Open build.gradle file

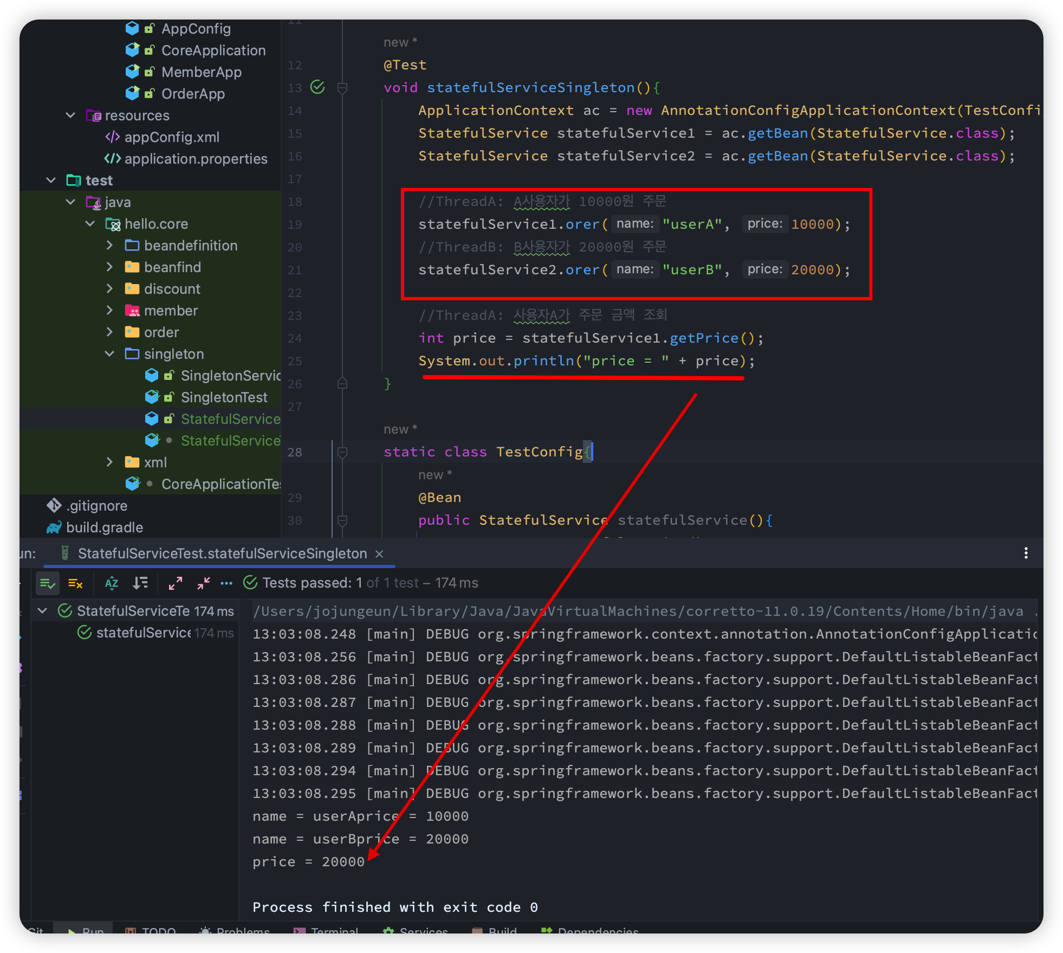(x=105, y=527)
